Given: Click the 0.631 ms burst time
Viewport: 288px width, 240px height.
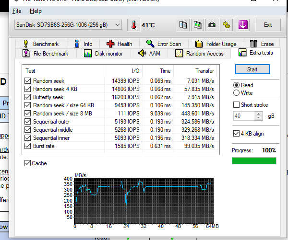Looking at the screenshot, I should point(160,146).
